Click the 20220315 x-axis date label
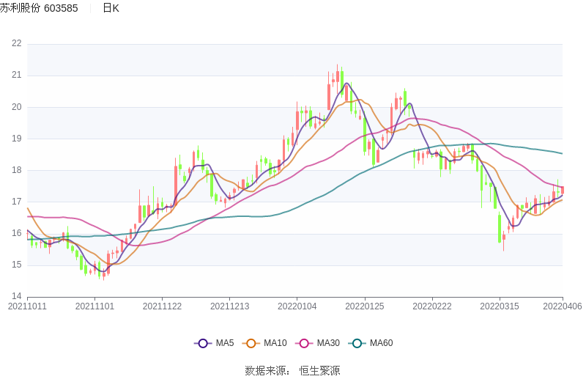Image resolution: width=586 pixels, height=379 pixels. (x=500, y=306)
